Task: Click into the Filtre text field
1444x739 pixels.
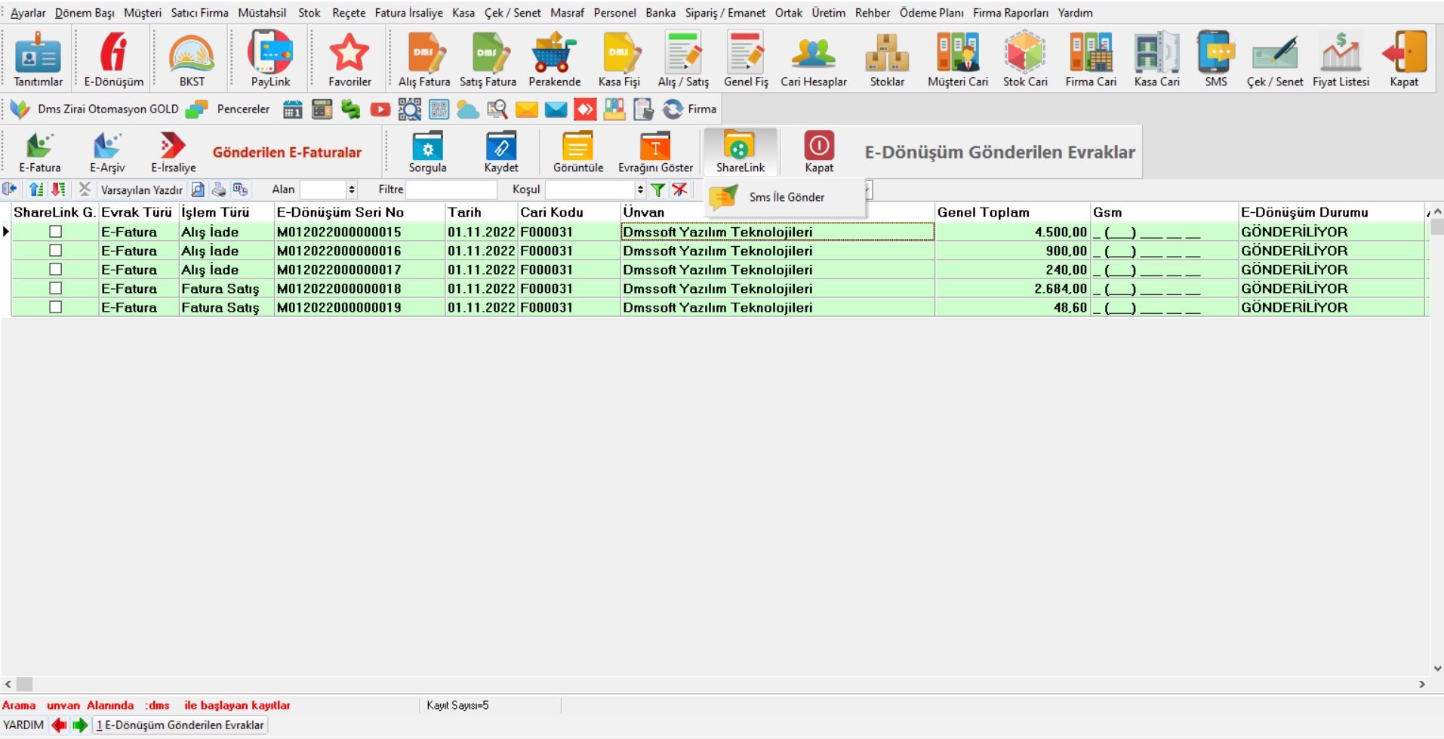Action: coord(451,189)
